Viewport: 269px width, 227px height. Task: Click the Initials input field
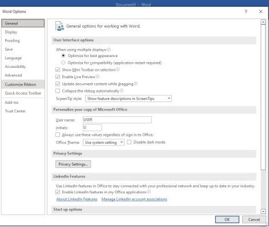93,127
